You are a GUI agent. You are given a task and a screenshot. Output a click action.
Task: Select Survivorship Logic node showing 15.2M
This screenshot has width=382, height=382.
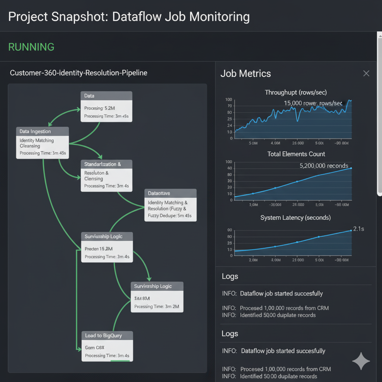coord(107,247)
